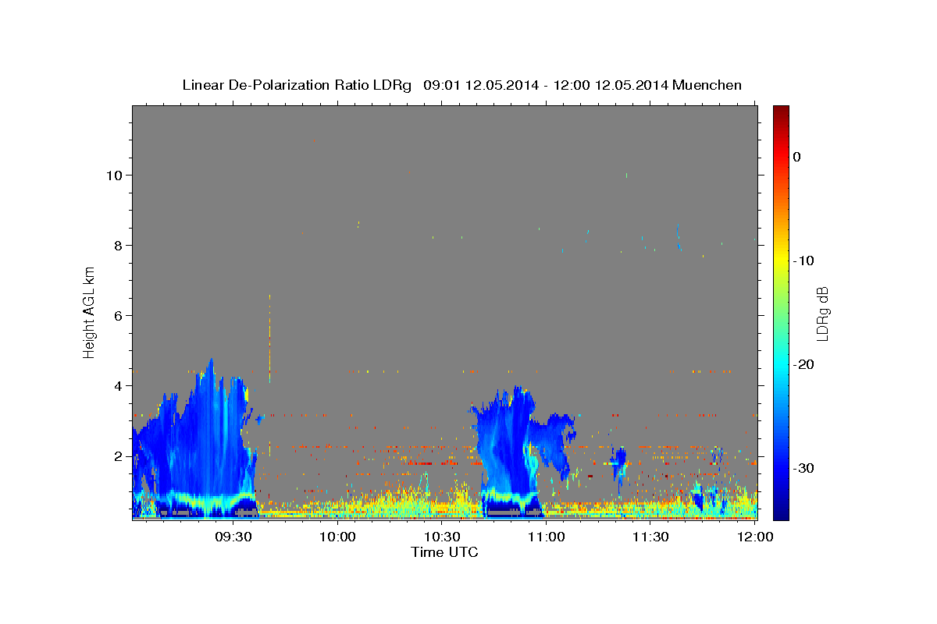The width and height of the screenshot is (937, 624).
Task: Click the 11:00 time tick label
Action: pos(547,537)
